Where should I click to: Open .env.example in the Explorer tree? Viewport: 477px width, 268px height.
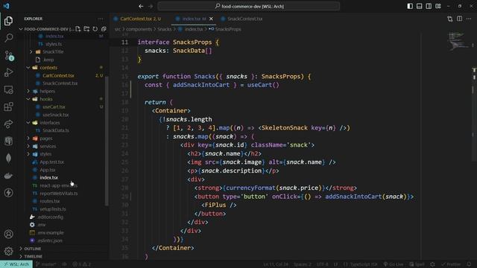[x=51, y=232]
